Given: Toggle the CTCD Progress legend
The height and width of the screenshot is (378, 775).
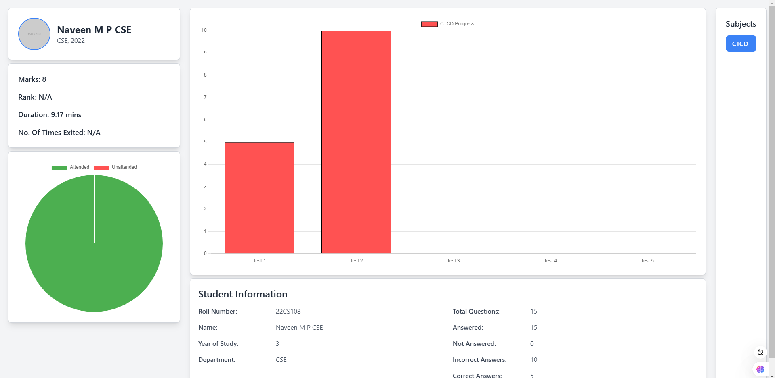Looking at the screenshot, I should tap(447, 24).
